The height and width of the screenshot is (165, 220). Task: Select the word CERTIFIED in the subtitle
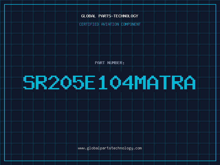(x=89, y=24)
